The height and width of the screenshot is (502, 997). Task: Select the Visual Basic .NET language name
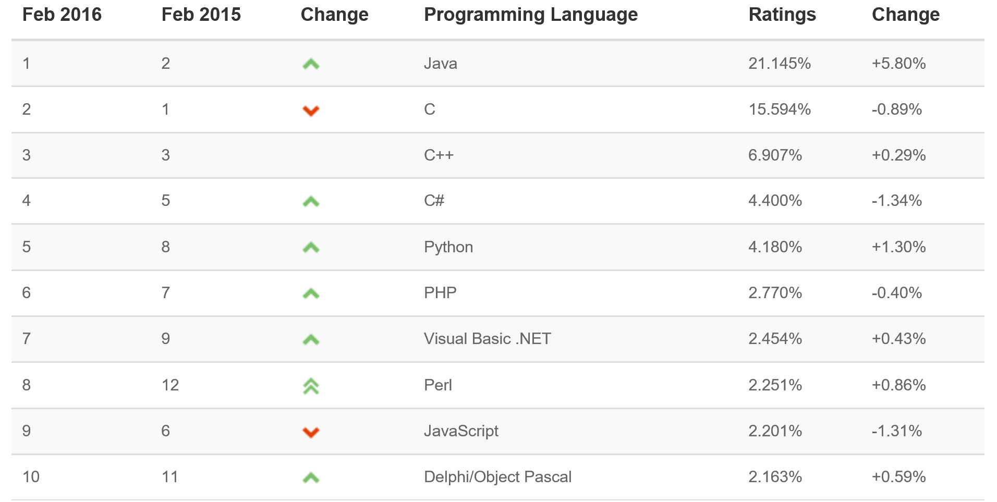click(488, 339)
